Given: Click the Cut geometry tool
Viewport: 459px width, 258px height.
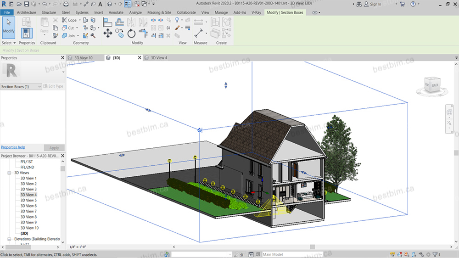Looking at the screenshot, I should click(x=68, y=28).
